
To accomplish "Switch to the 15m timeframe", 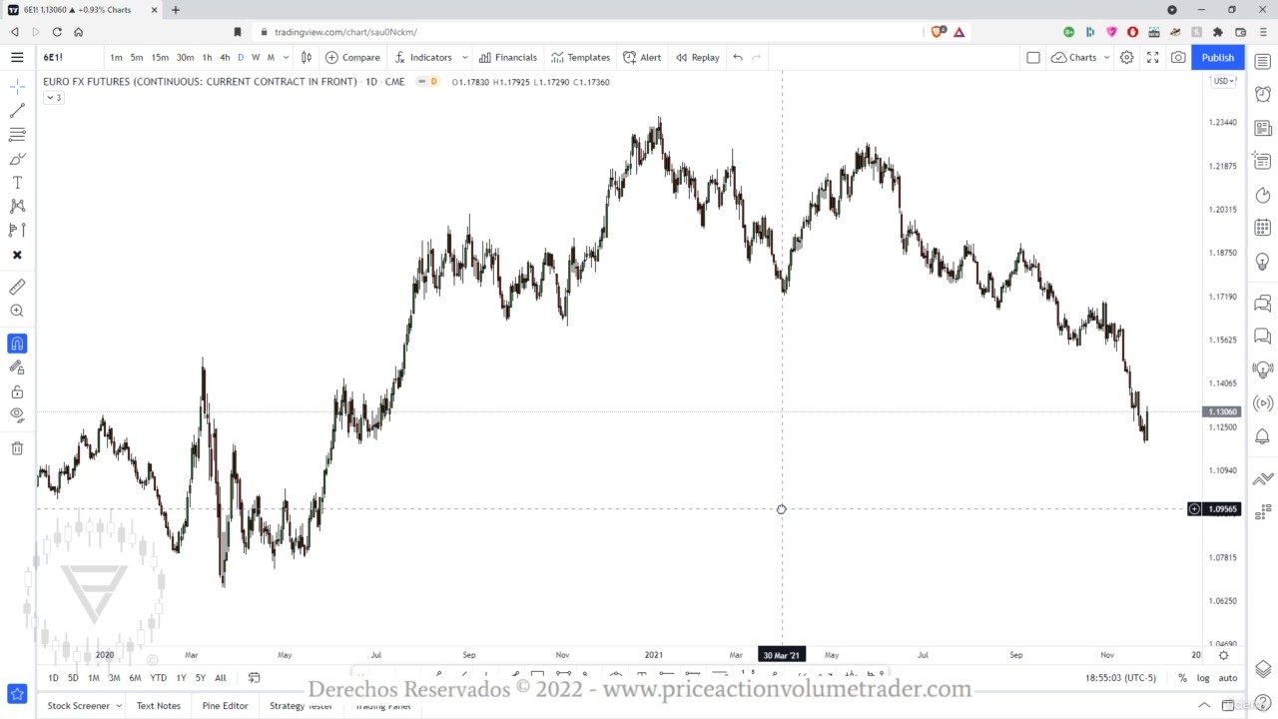I will [x=160, y=57].
